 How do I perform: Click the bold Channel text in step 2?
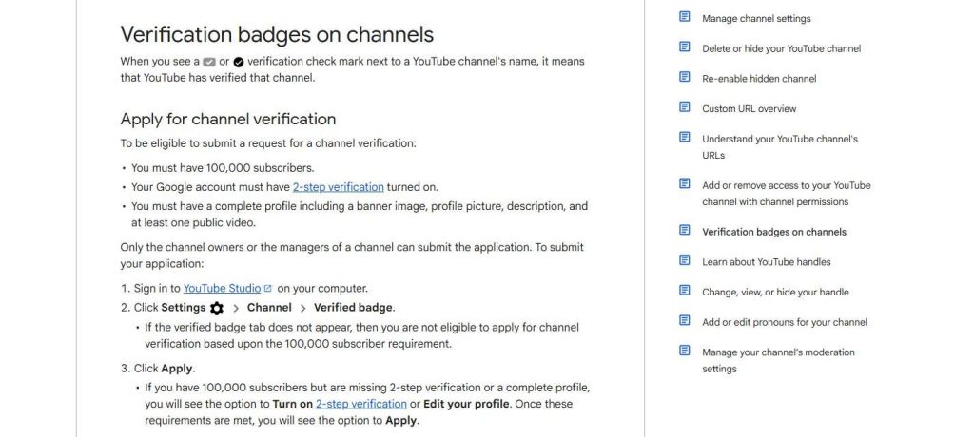coord(269,308)
